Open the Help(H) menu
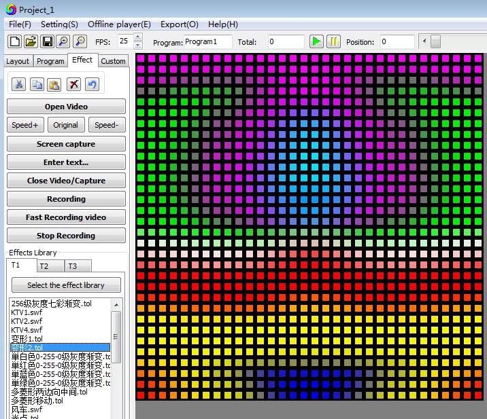The width and height of the screenshot is (487, 419). 223,24
